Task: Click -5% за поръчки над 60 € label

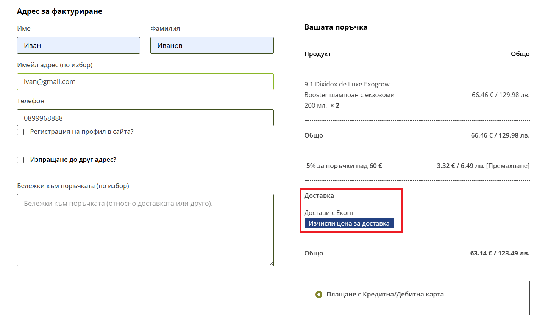Action: click(343, 166)
